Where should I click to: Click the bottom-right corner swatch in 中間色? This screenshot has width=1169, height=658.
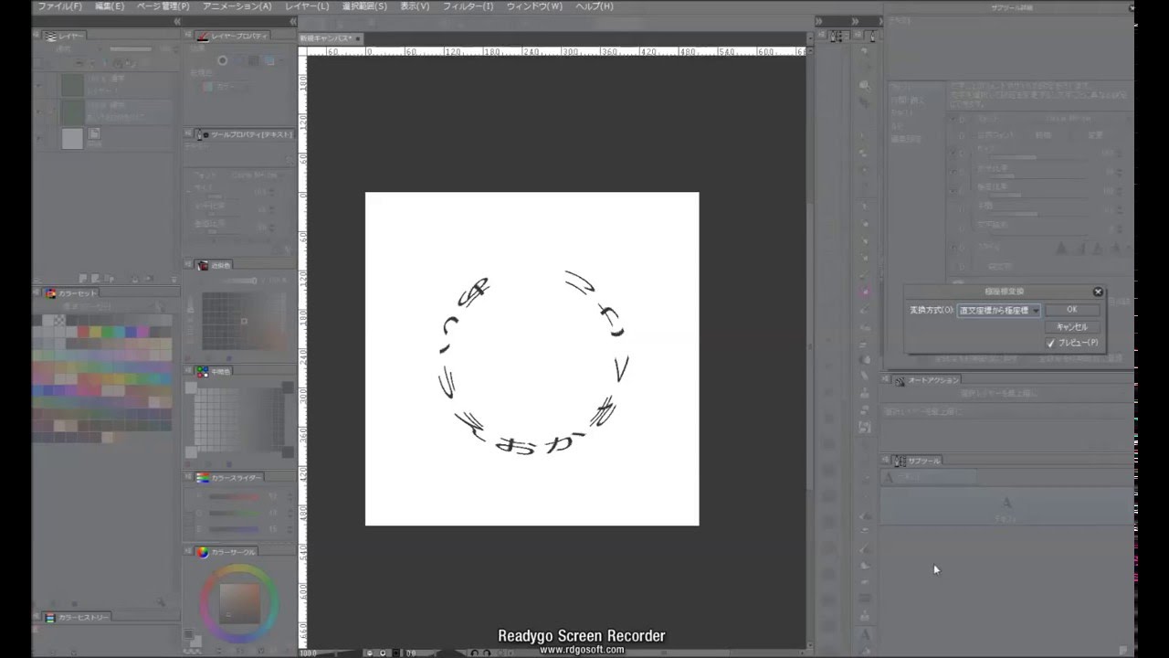(290, 452)
